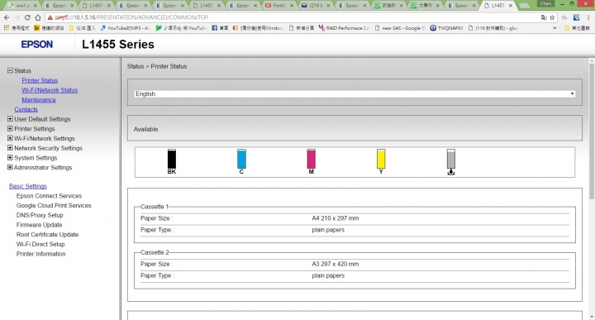This screenshot has height=320, width=595.
Task: Switch to the FortiG browser tab
Action: 279,5
